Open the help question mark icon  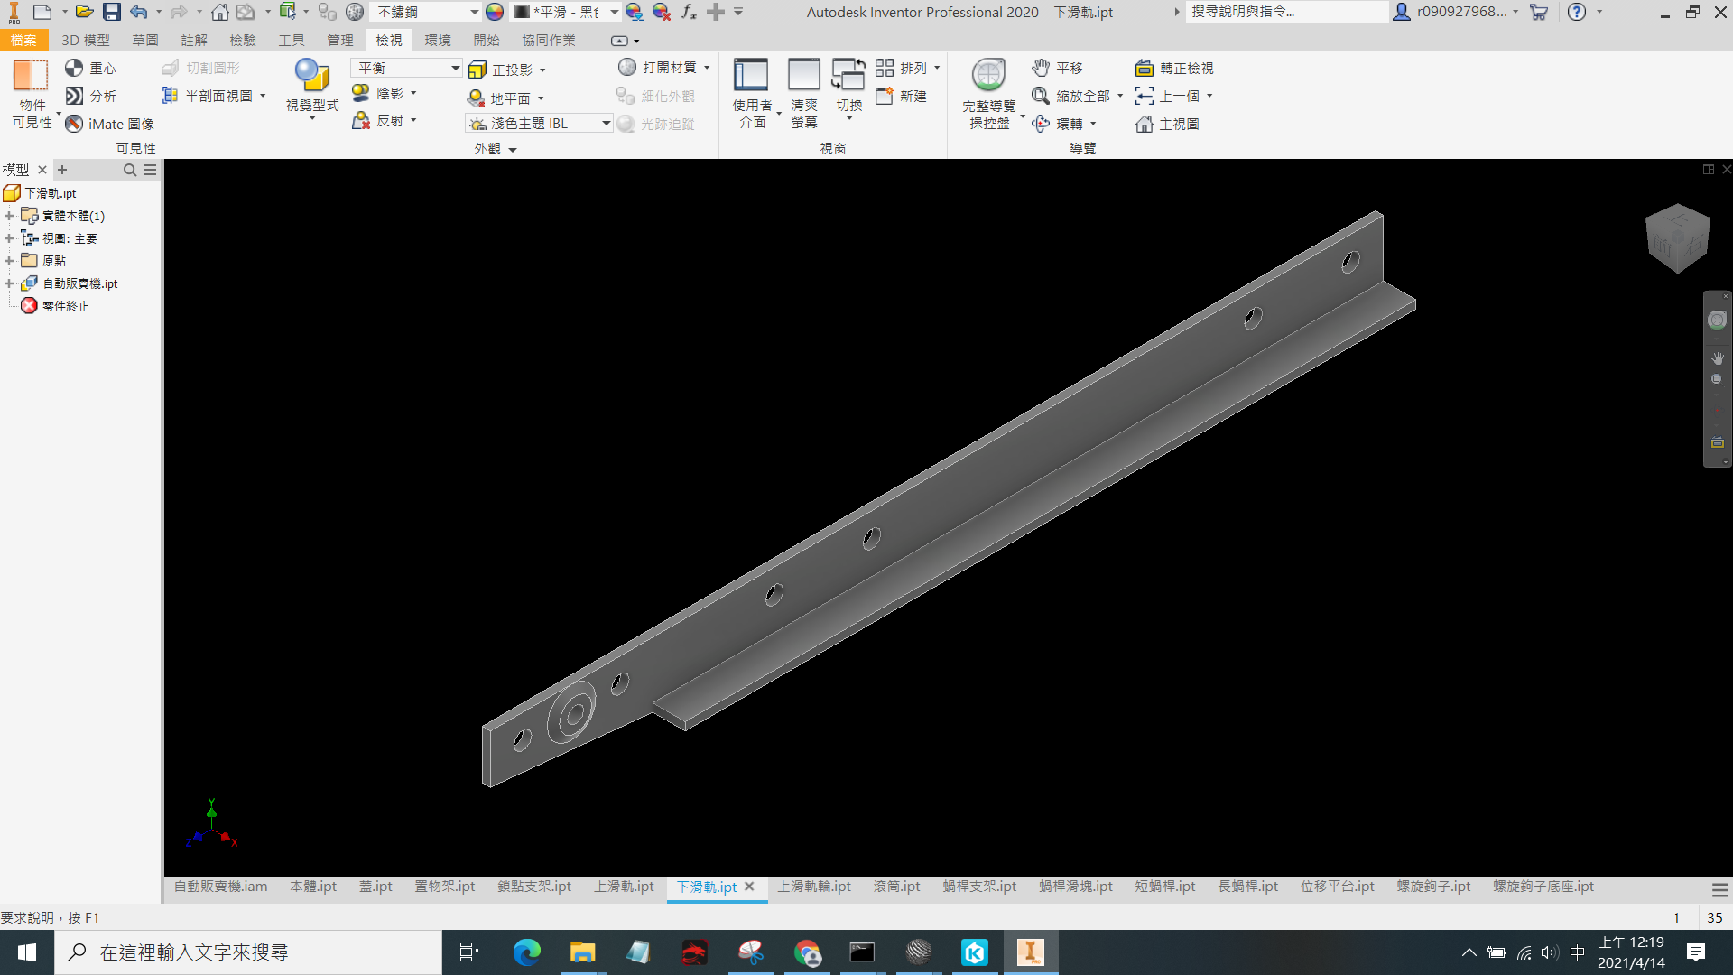pyautogui.click(x=1577, y=12)
